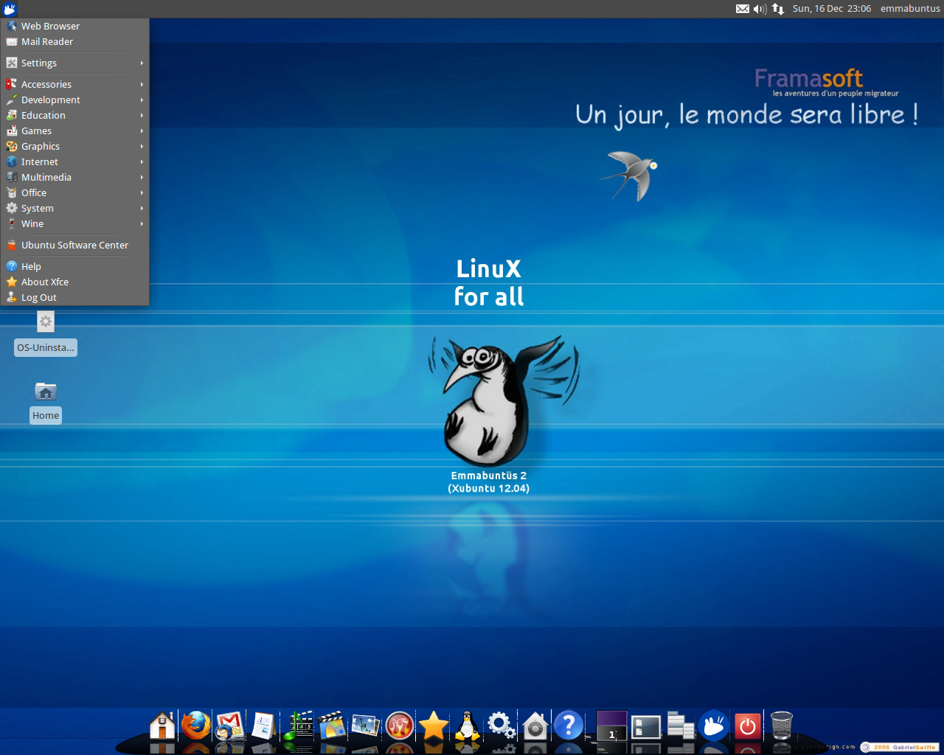Screen dimensions: 944x755
Task: Open the gears icon in the dock
Action: tap(502, 726)
